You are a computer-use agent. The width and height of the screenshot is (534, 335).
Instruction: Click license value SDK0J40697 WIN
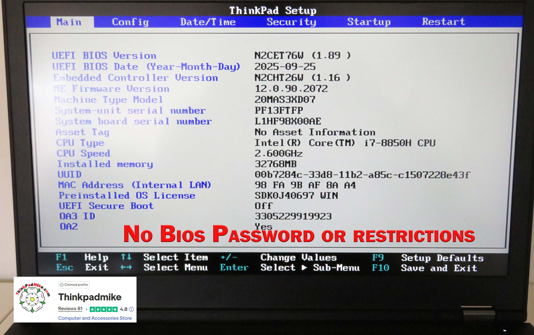pos(296,195)
